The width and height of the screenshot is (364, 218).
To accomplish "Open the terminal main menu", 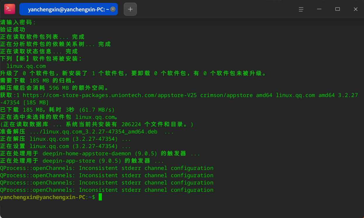I will (301, 9).
